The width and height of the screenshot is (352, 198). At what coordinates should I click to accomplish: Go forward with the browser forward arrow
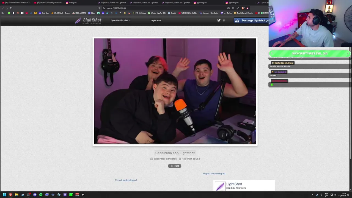click(x=7, y=8)
